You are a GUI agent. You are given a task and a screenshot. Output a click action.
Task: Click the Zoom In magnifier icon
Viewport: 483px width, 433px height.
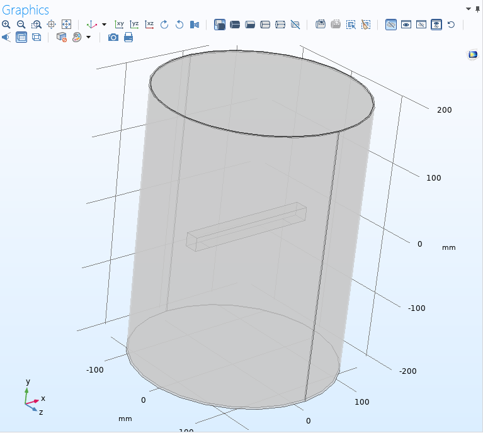click(x=6, y=25)
